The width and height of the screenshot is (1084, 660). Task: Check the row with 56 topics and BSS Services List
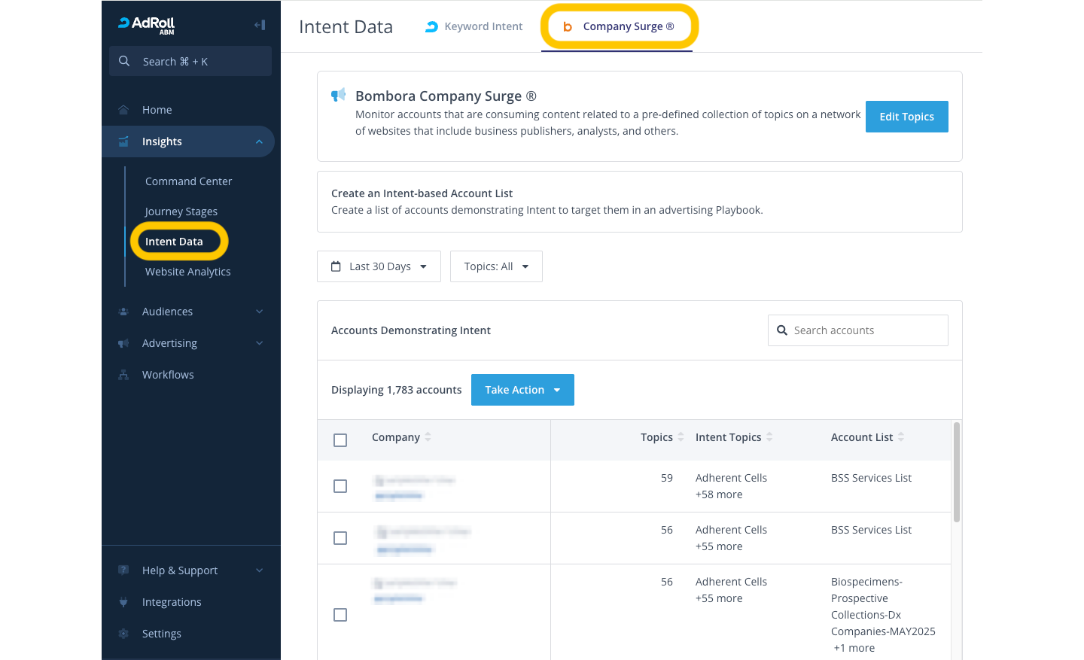click(340, 538)
